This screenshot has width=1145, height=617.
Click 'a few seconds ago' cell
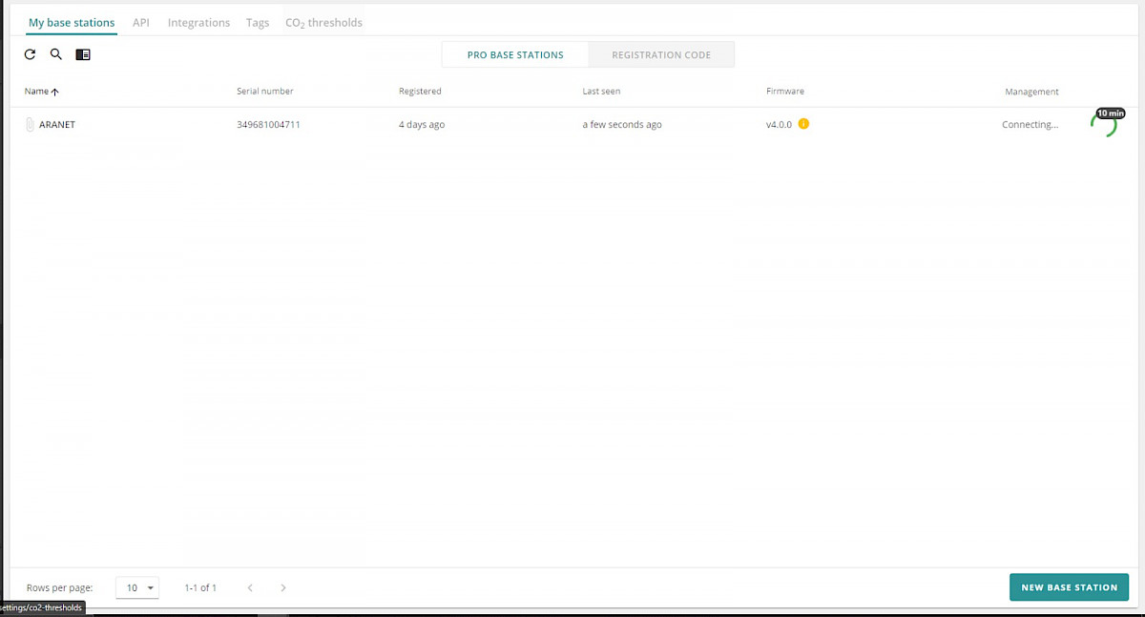(x=622, y=125)
